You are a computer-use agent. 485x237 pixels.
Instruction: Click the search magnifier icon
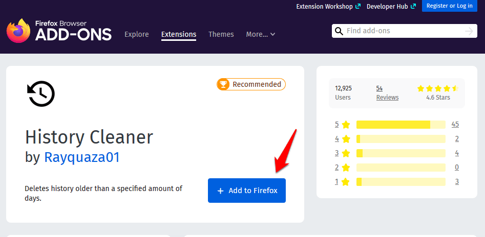(339, 31)
